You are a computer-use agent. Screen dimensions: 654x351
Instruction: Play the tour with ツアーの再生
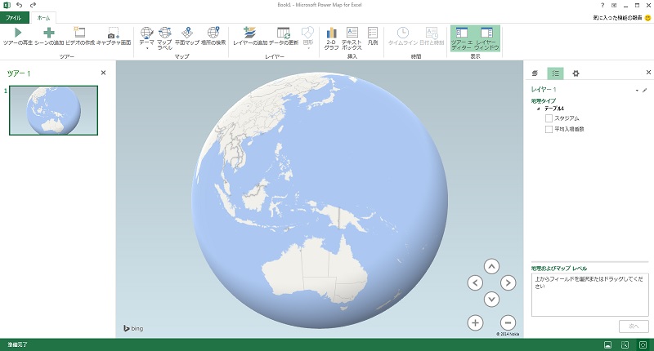(x=18, y=36)
